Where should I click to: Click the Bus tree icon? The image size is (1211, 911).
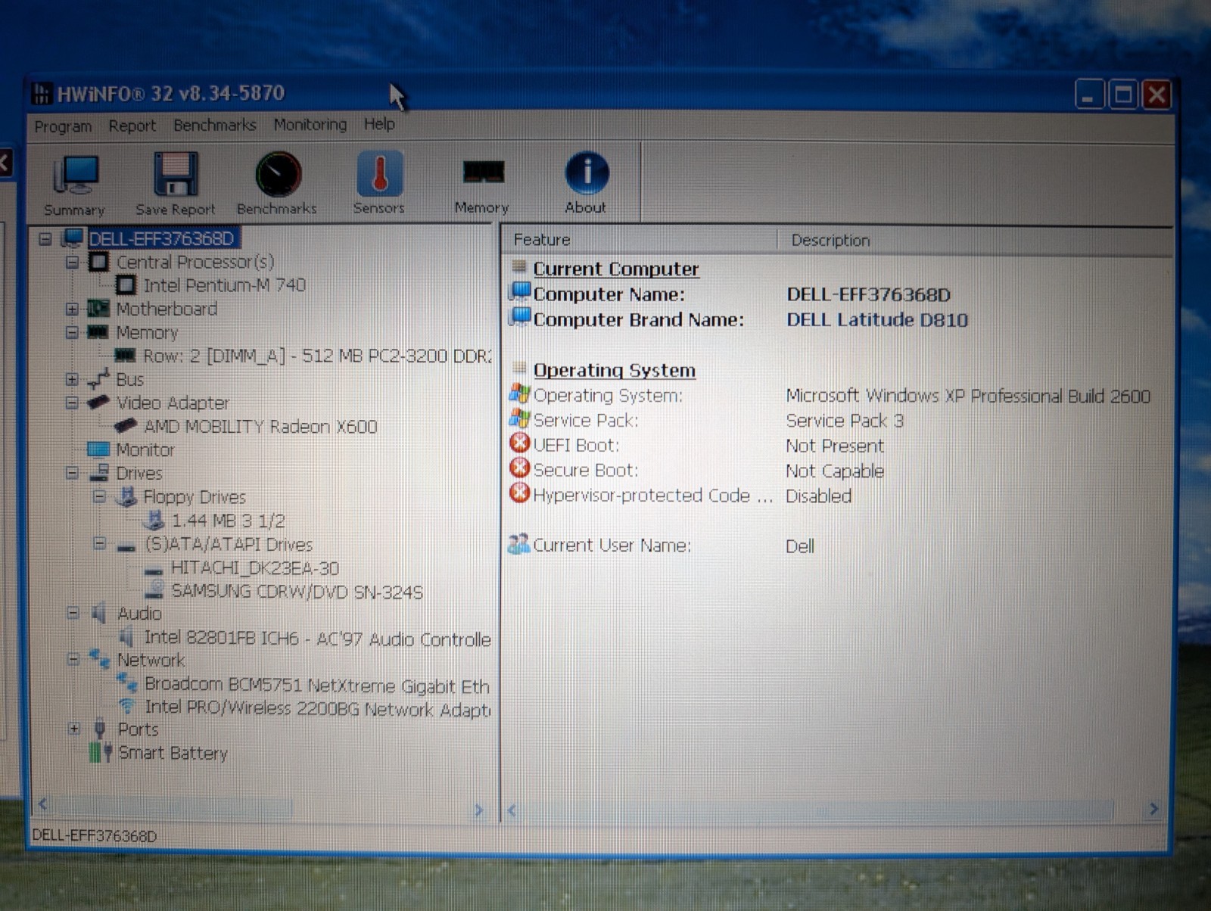98,378
